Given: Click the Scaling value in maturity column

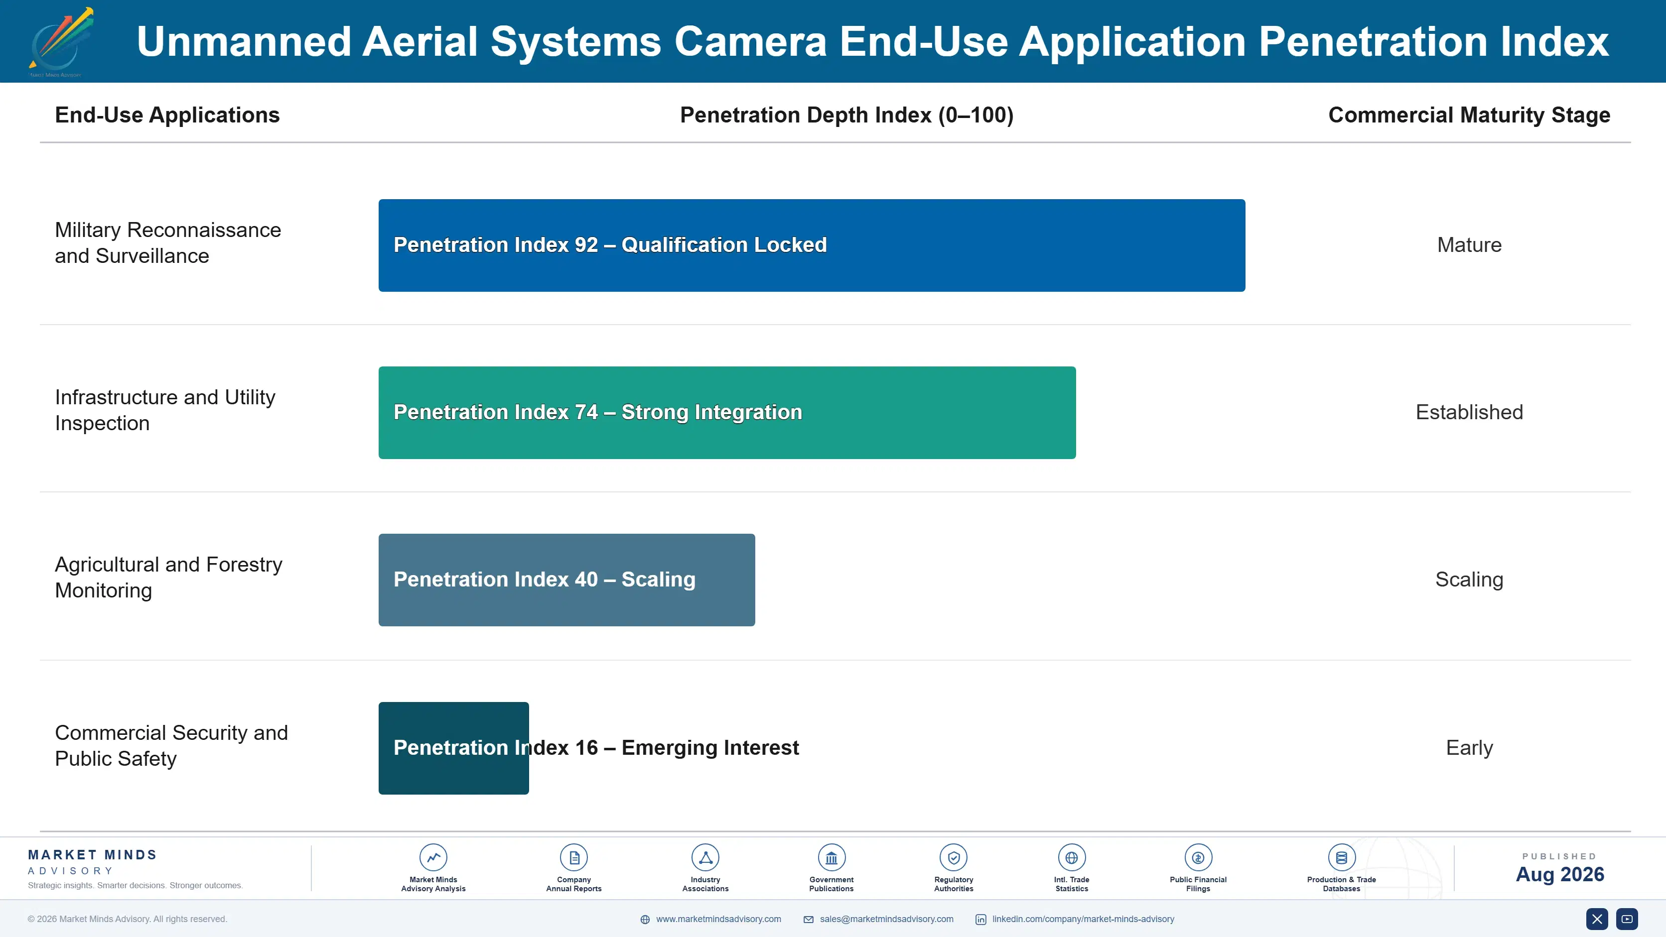Looking at the screenshot, I should tap(1469, 580).
